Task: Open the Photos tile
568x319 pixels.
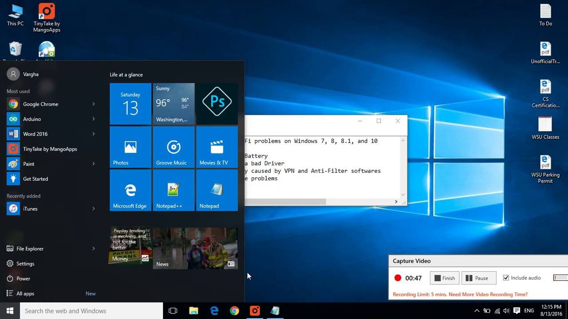Action: [x=130, y=147]
